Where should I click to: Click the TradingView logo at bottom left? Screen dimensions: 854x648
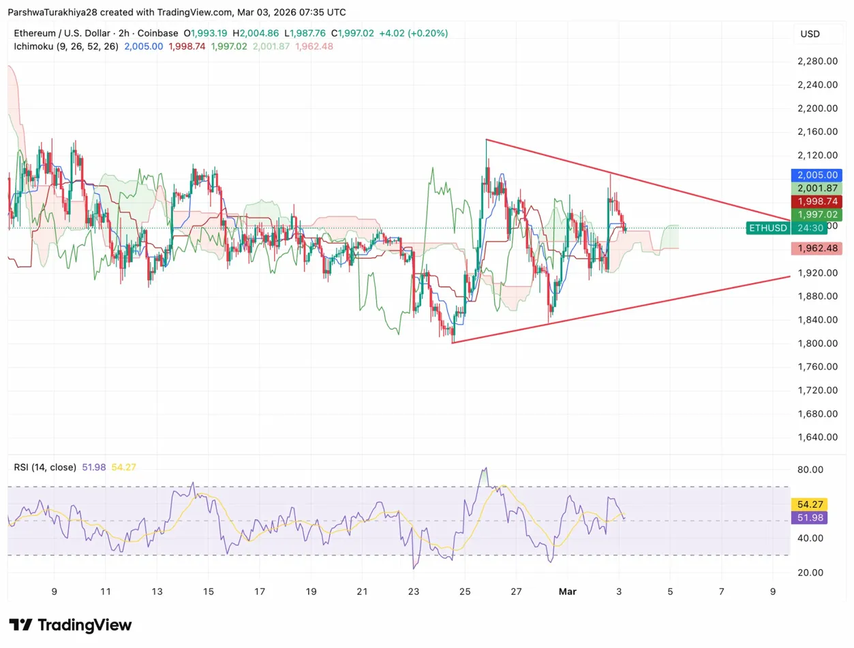[70, 625]
